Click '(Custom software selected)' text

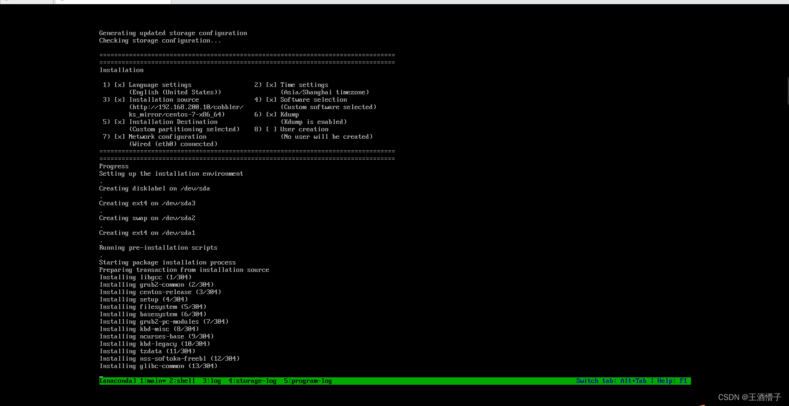(x=328, y=107)
